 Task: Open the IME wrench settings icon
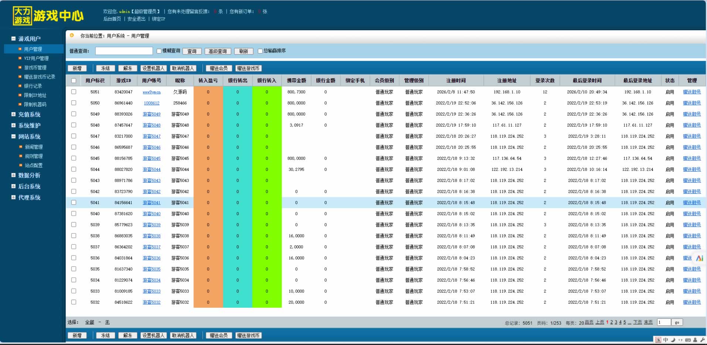pyautogui.click(x=702, y=340)
